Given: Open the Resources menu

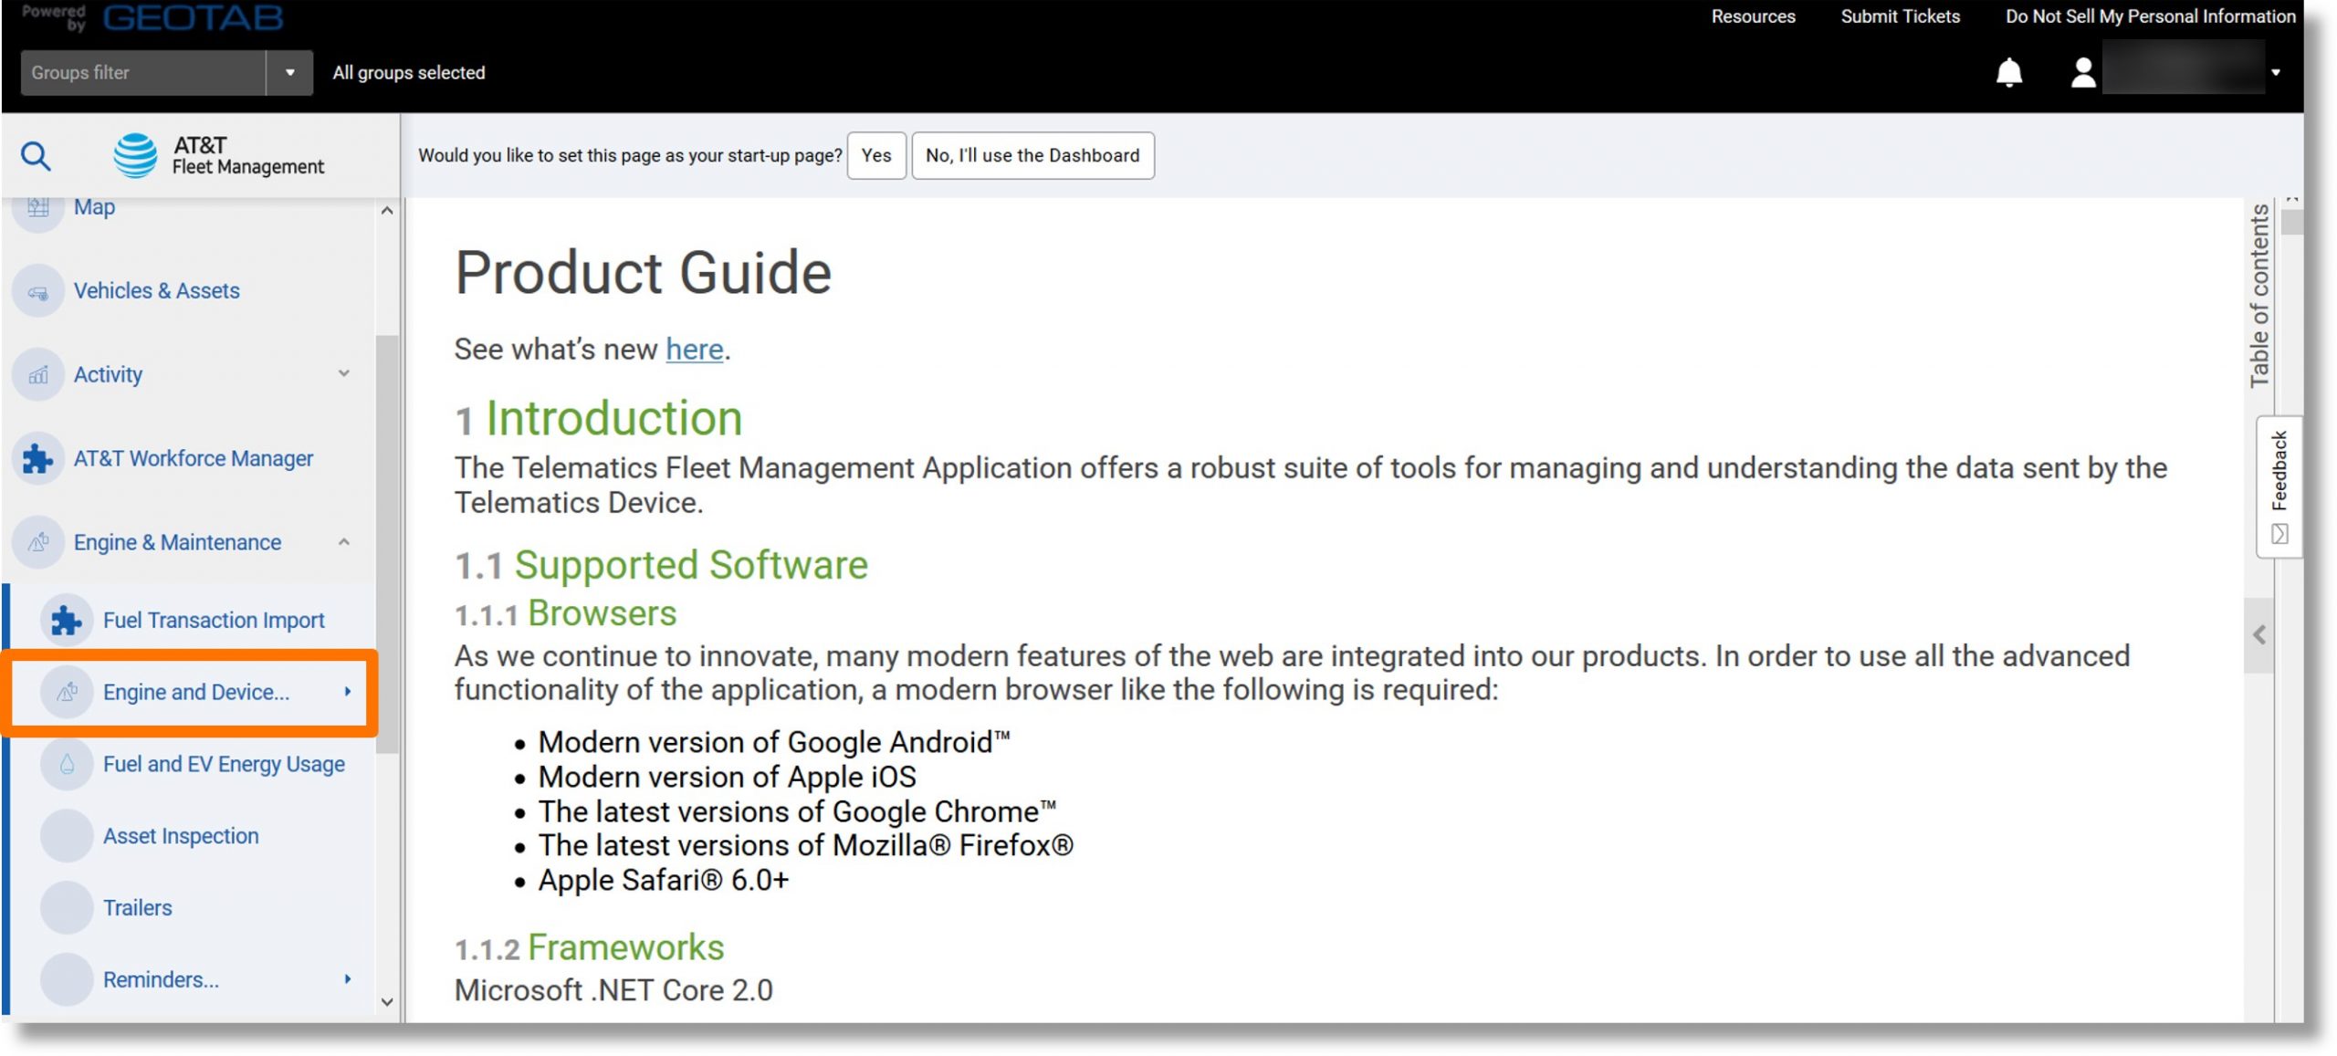Looking at the screenshot, I should tap(1753, 16).
